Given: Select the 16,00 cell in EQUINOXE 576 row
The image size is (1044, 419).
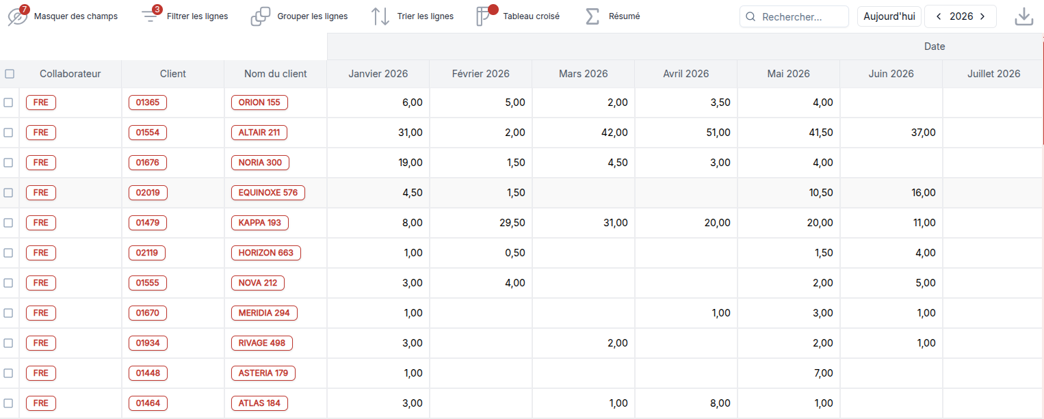Looking at the screenshot, I should 891,193.
